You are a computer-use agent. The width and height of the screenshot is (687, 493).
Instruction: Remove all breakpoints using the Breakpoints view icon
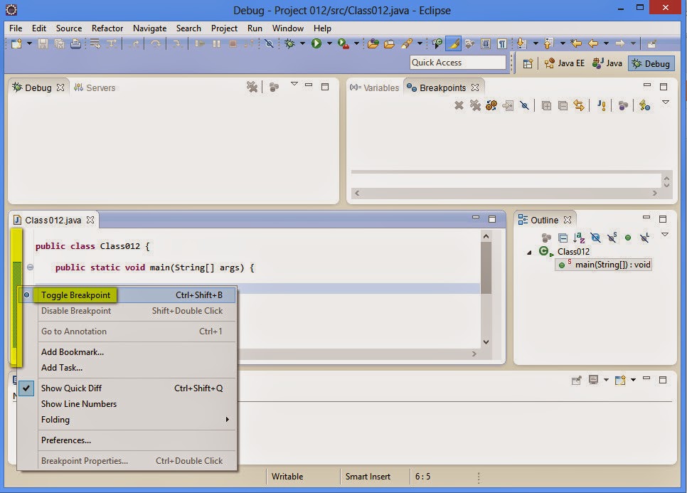pyautogui.click(x=474, y=105)
